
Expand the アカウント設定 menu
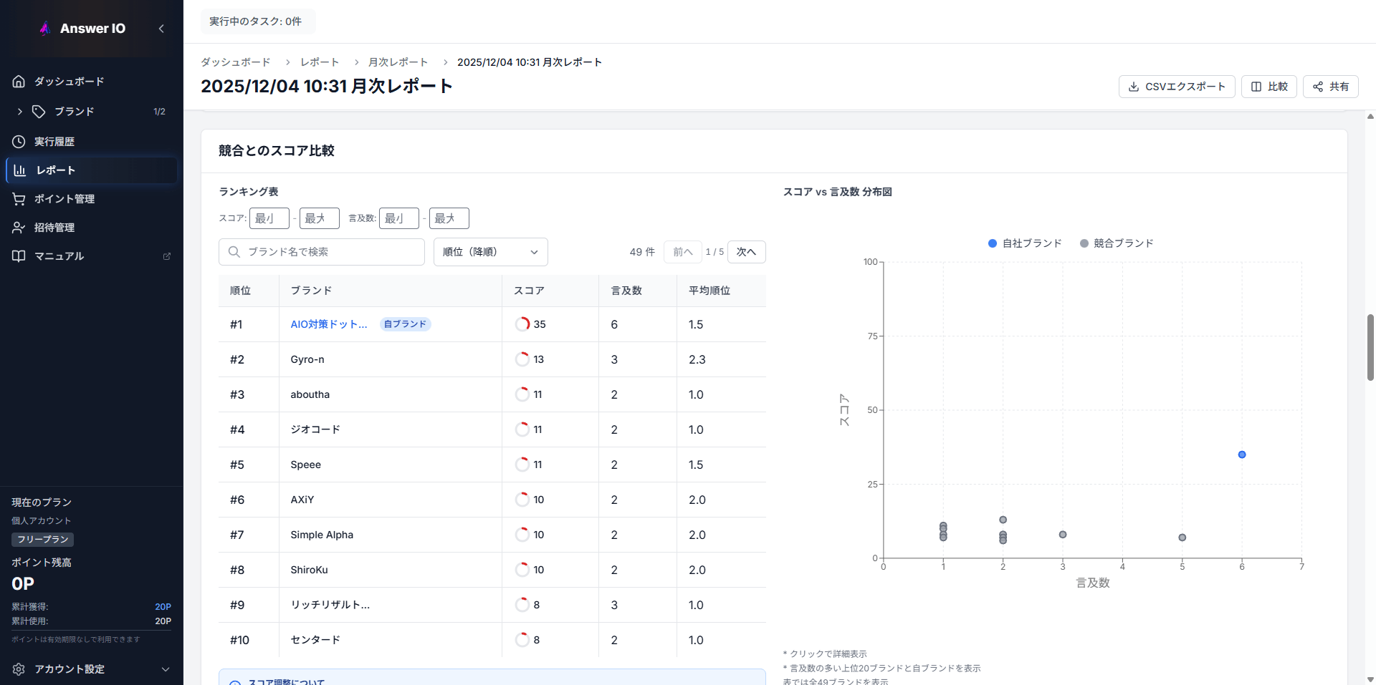[x=165, y=669]
